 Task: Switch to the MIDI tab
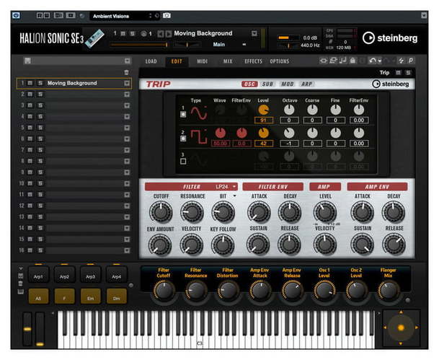(x=202, y=61)
